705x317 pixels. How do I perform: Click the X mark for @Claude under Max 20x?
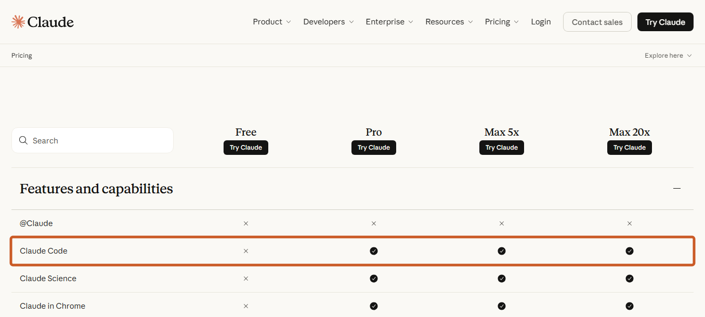pos(630,223)
